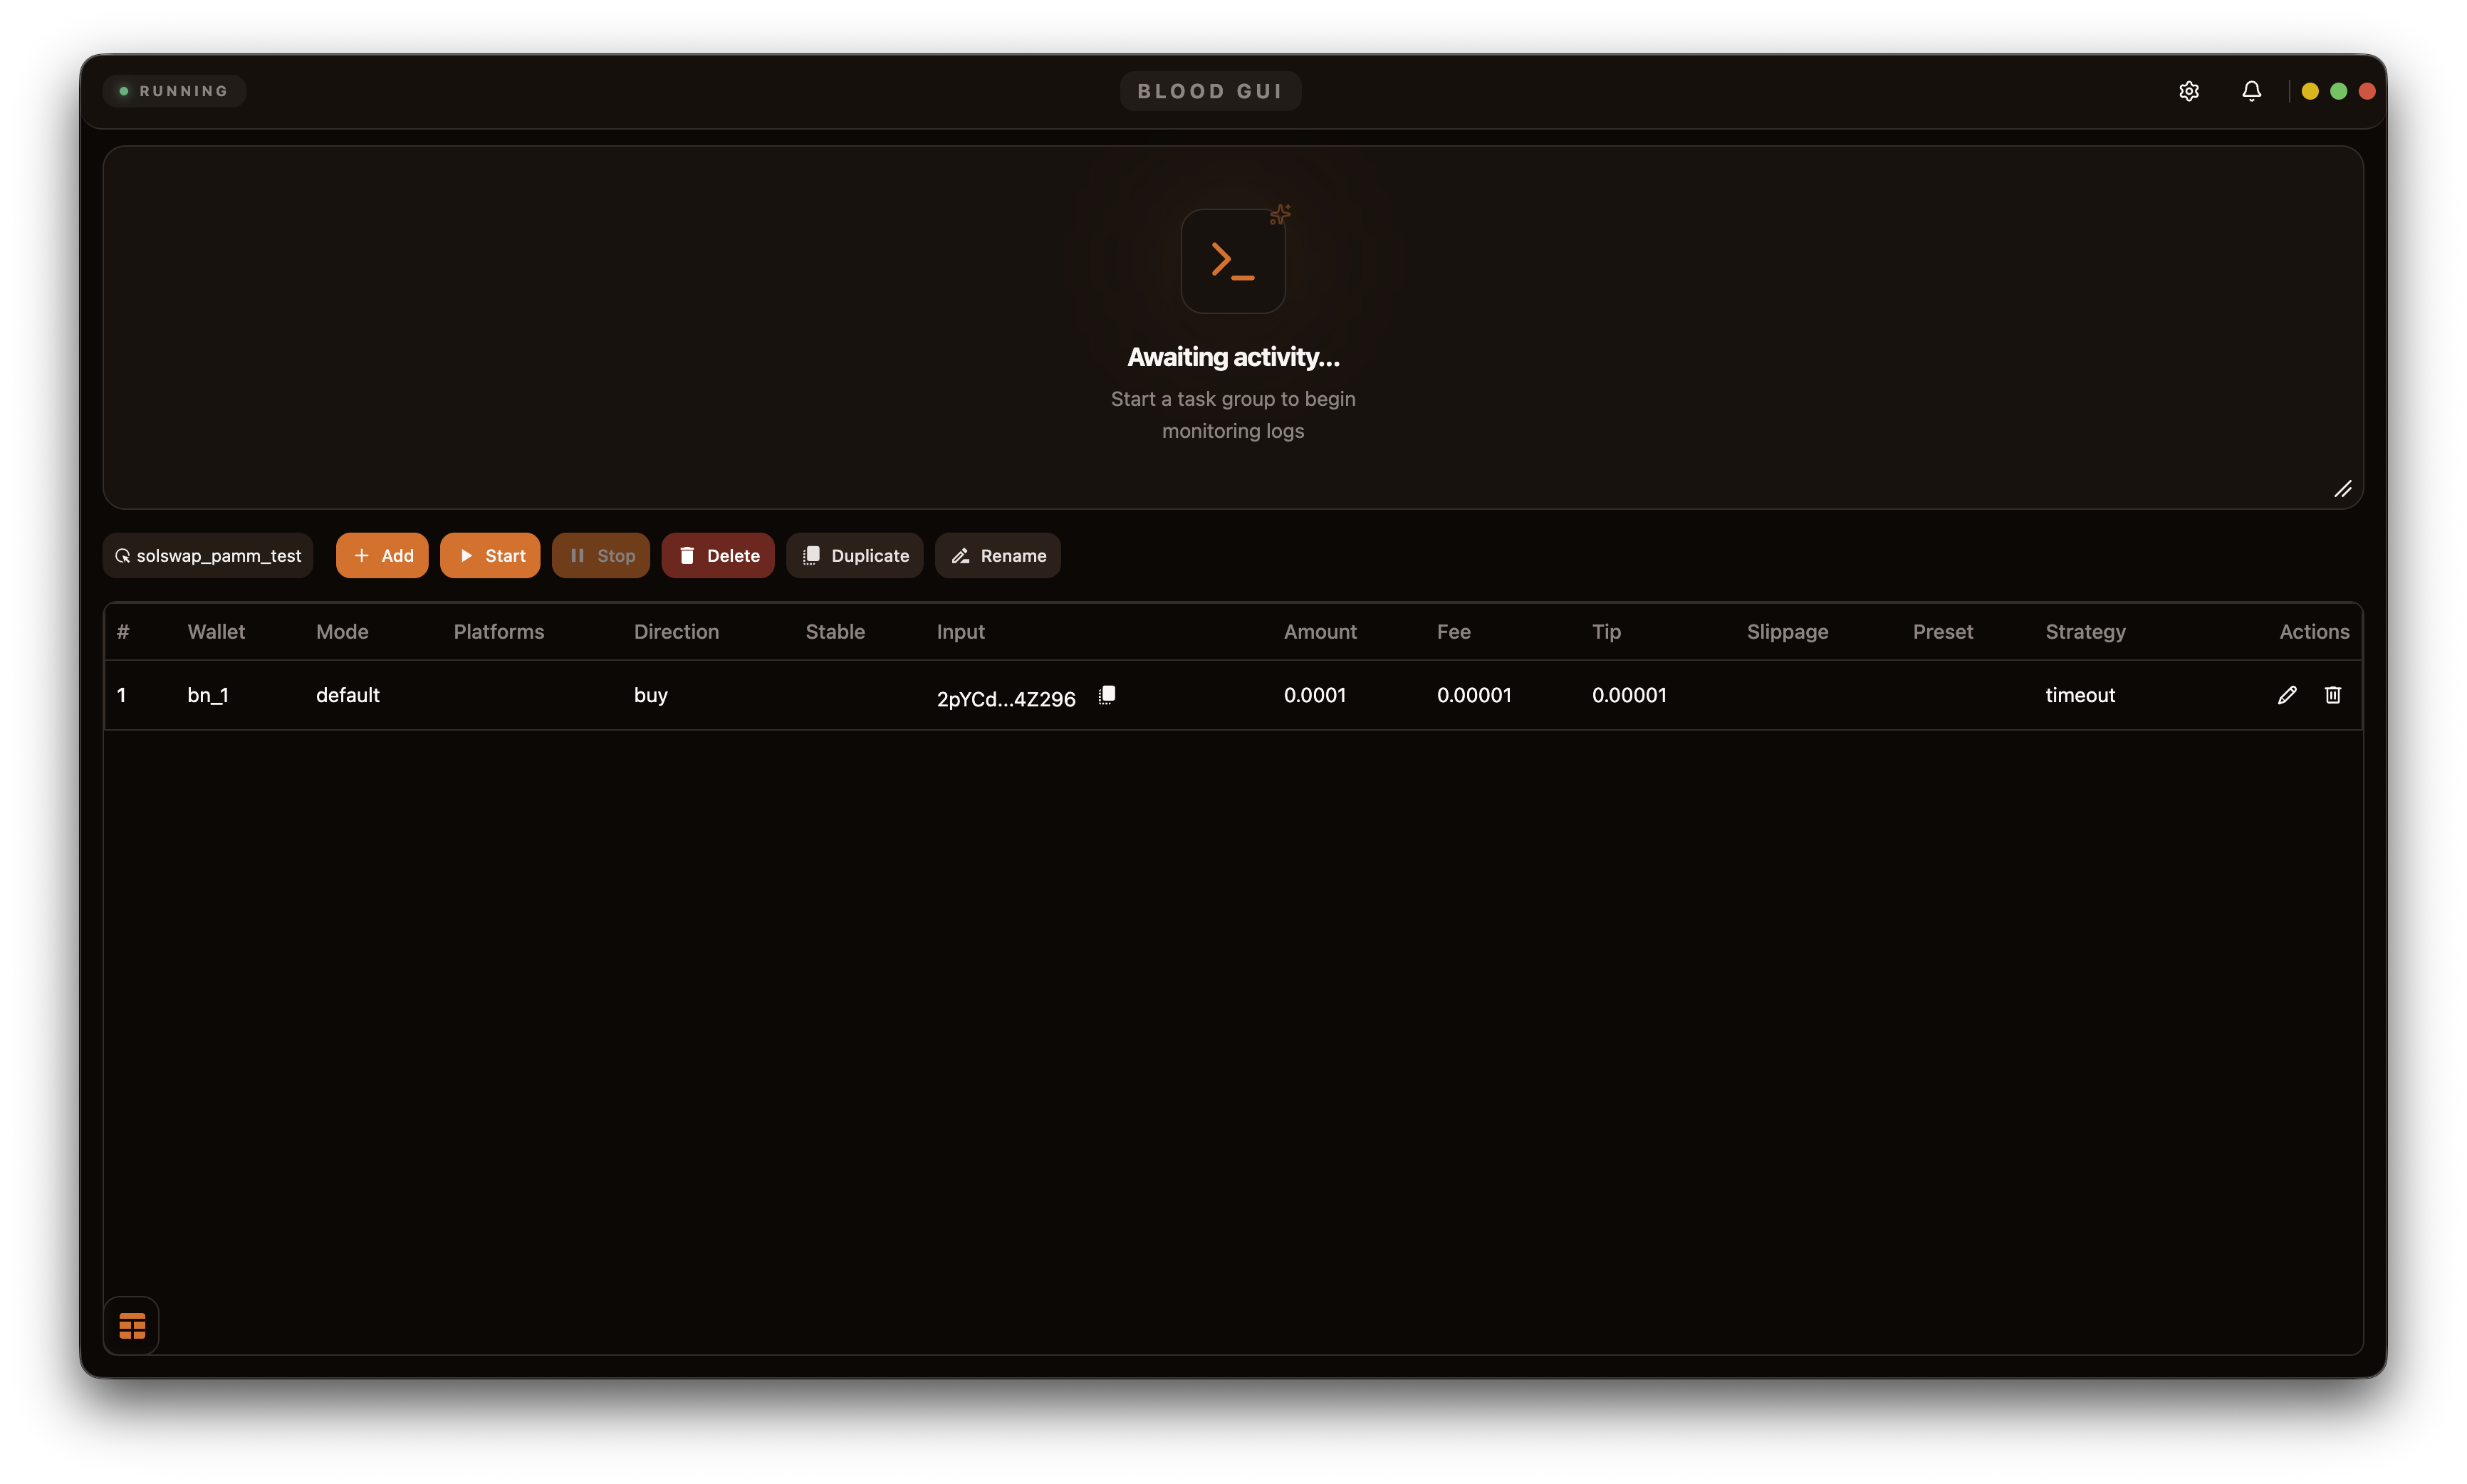Screen dimensions: 2467x1484
Task: Click the RUNNING status indicator
Action: pos(174,91)
